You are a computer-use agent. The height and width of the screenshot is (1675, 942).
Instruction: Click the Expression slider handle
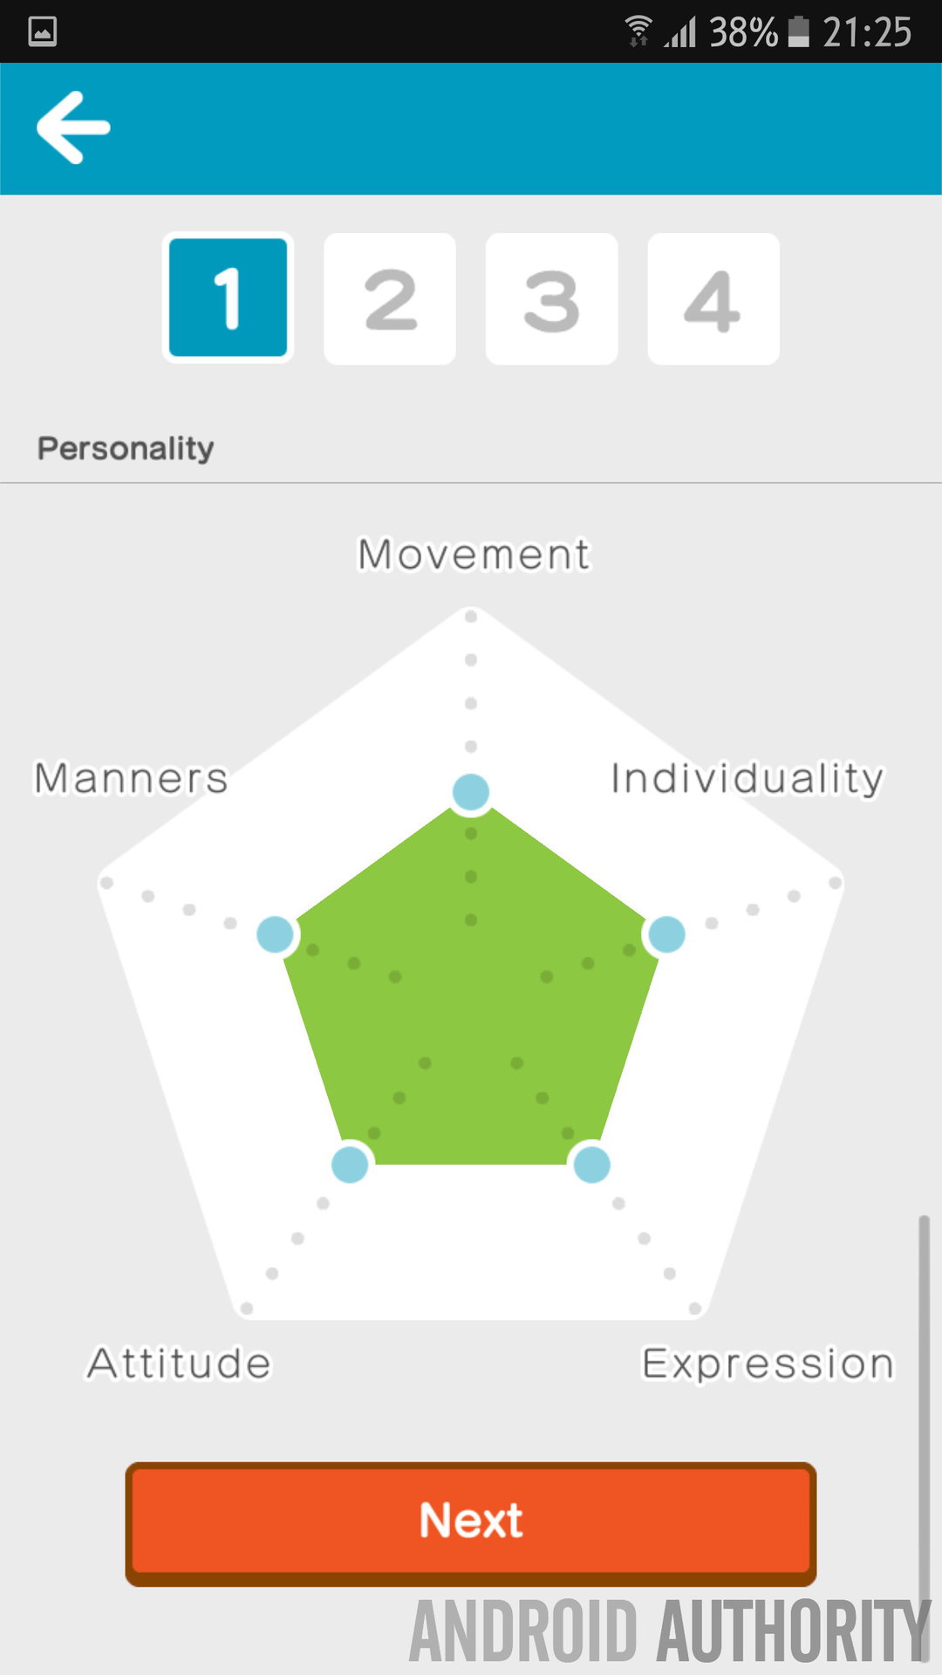(591, 1165)
